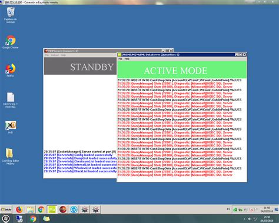Open the Firefox desktop shortcut
Image resolution: width=279 pixels, height=223 pixels.
pos(11,70)
